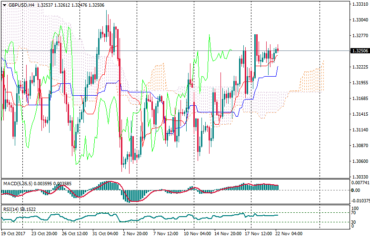Click the triangle arrow before GBPUSD,H4 title
Viewport: 370px width, 239px height.
click(4, 5)
